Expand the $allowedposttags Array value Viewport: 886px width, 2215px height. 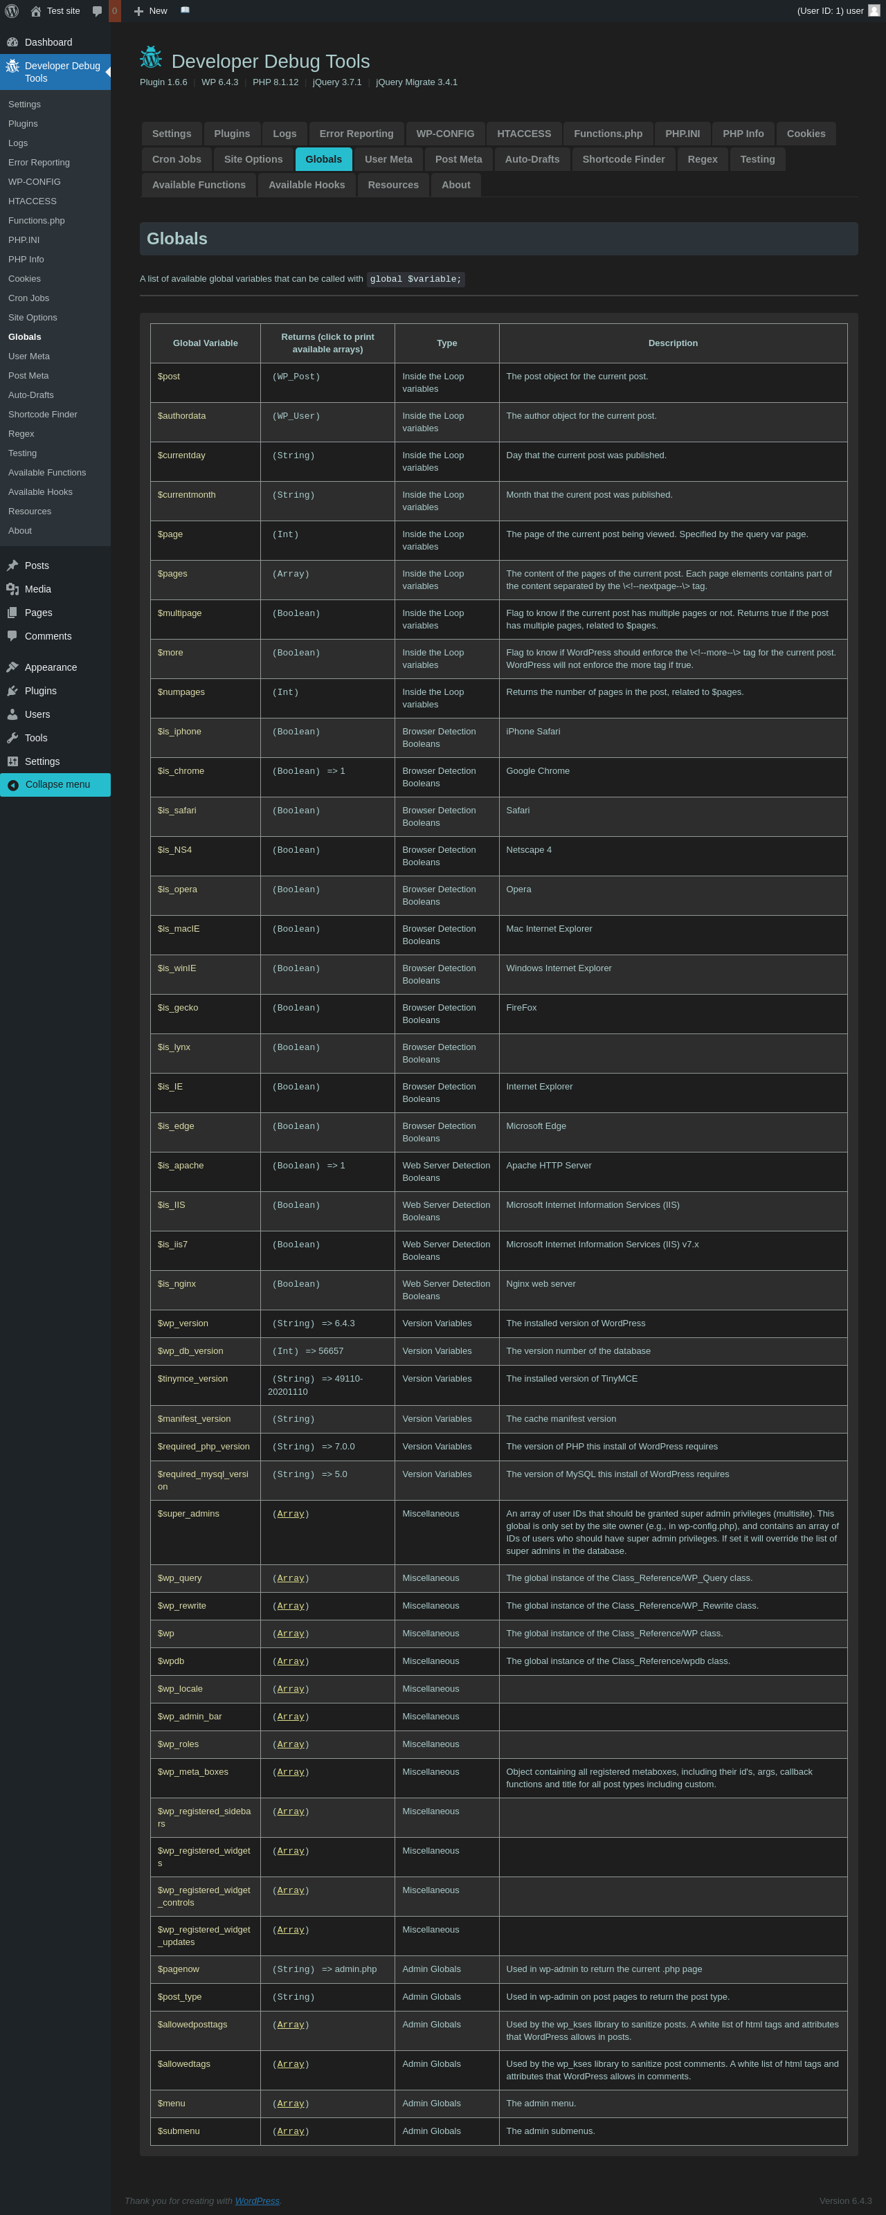tap(291, 2024)
